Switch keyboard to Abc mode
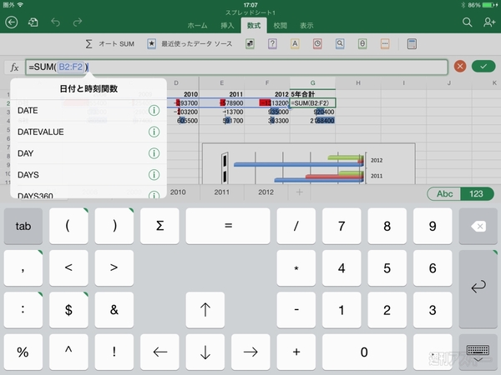This screenshot has height=375, width=501. tap(444, 194)
